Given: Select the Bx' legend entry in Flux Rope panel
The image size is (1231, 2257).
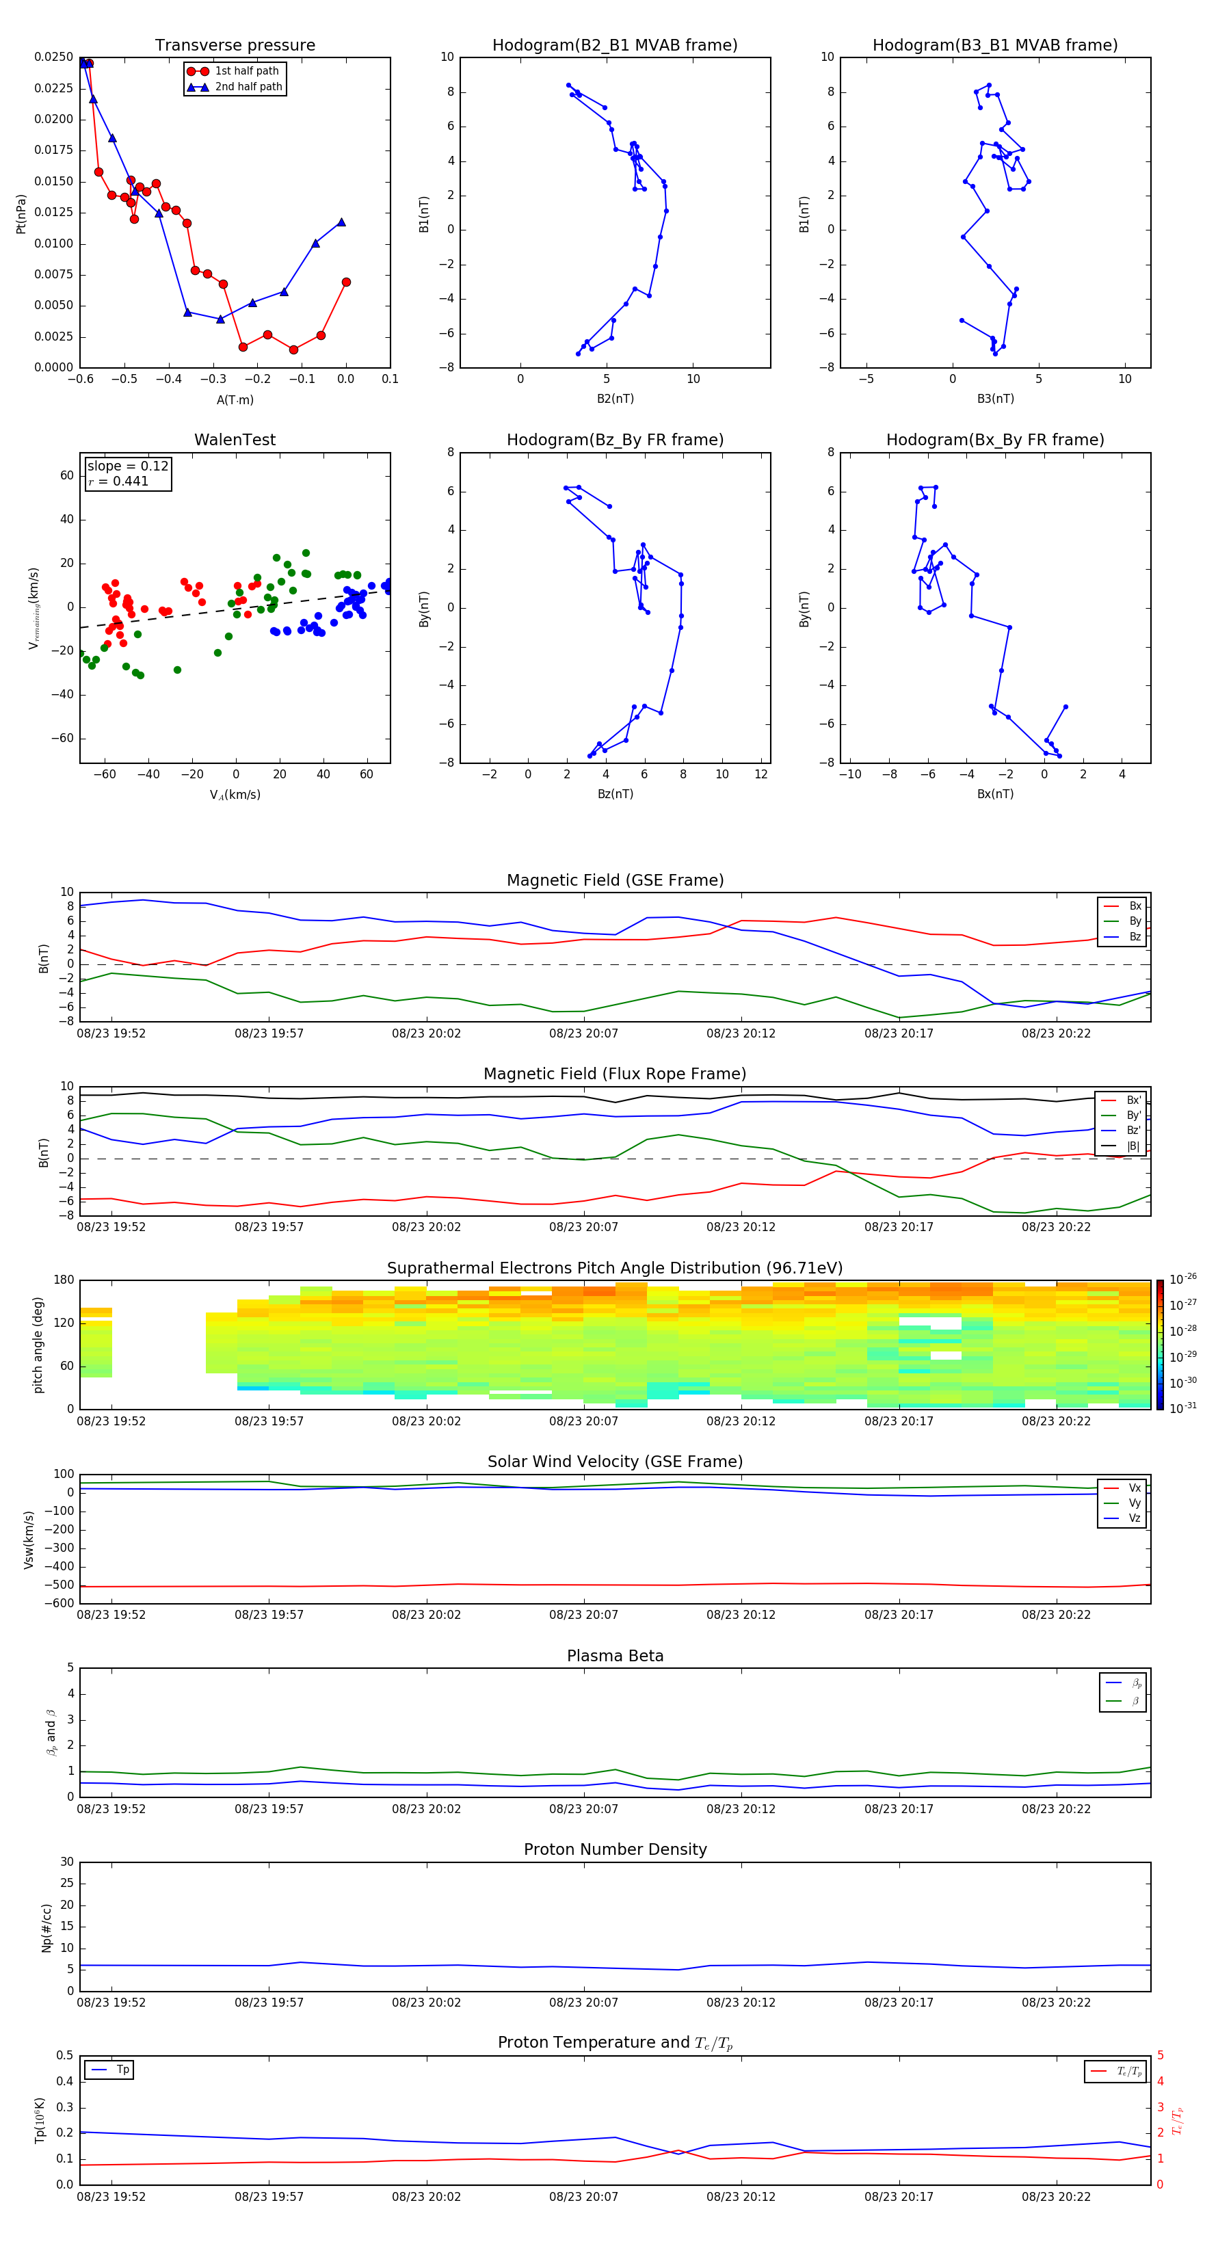Looking at the screenshot, I should point(1122,1100).
